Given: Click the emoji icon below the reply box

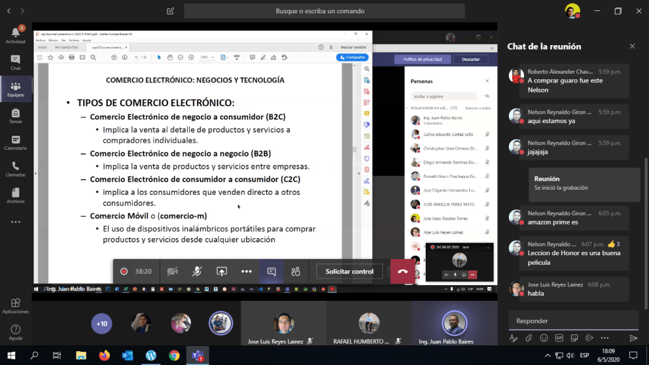Looking at the screenshot, I should pos(543,338).
